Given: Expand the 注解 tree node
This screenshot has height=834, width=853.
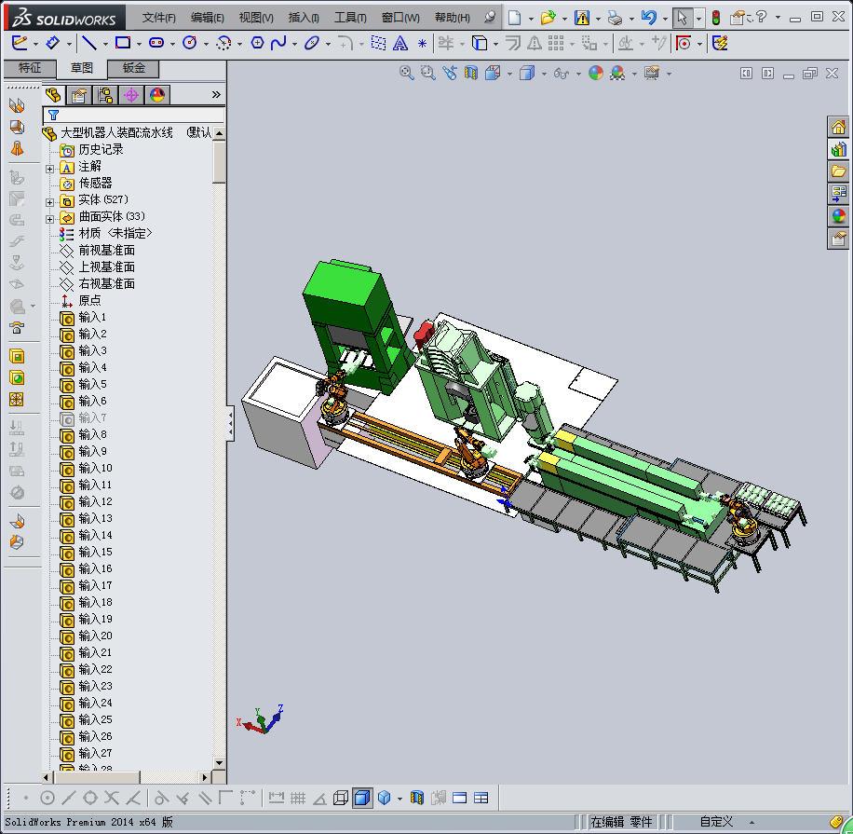Looking at the screenshot, I should (49, 169).
